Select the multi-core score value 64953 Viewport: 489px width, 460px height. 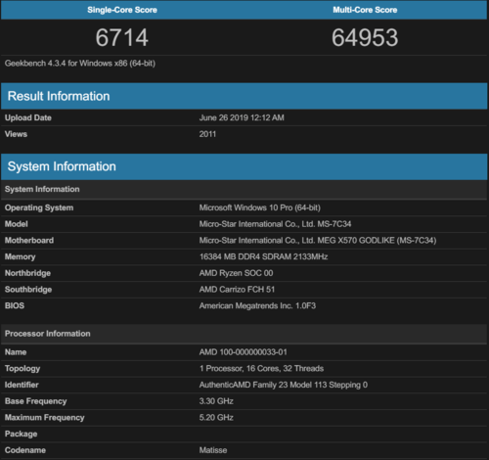point(365,37)
